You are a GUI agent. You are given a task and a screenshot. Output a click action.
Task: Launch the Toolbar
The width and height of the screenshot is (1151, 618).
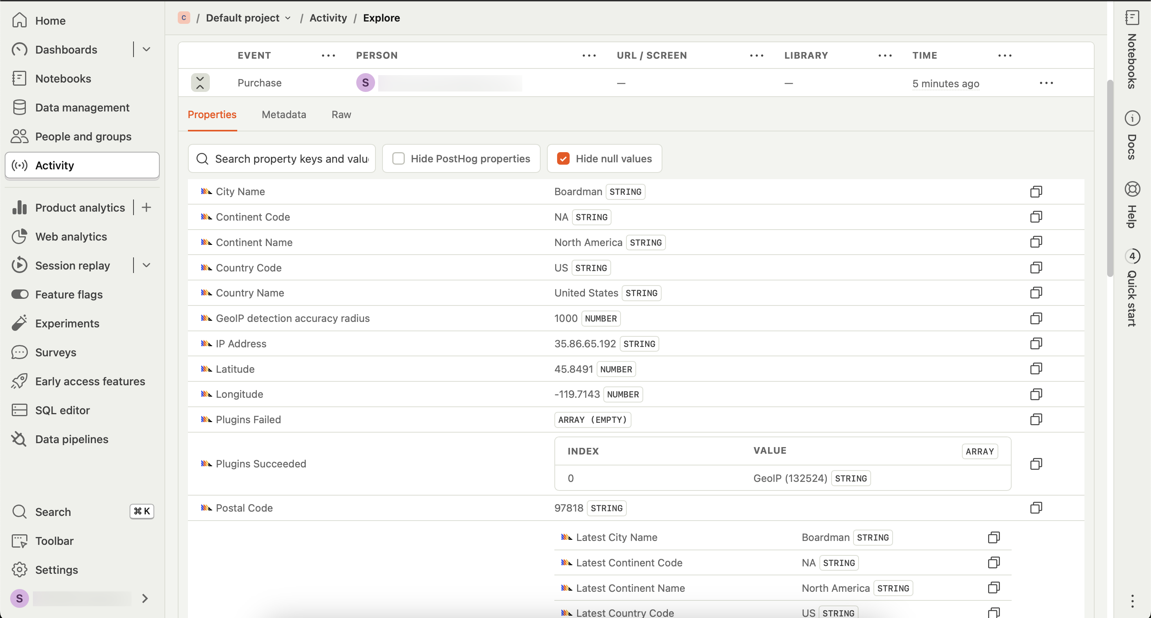click(x=54, y=541)
